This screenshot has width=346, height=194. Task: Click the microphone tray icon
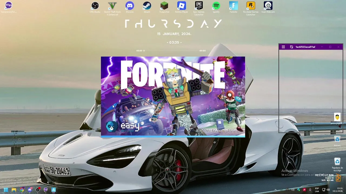[310, 190]
